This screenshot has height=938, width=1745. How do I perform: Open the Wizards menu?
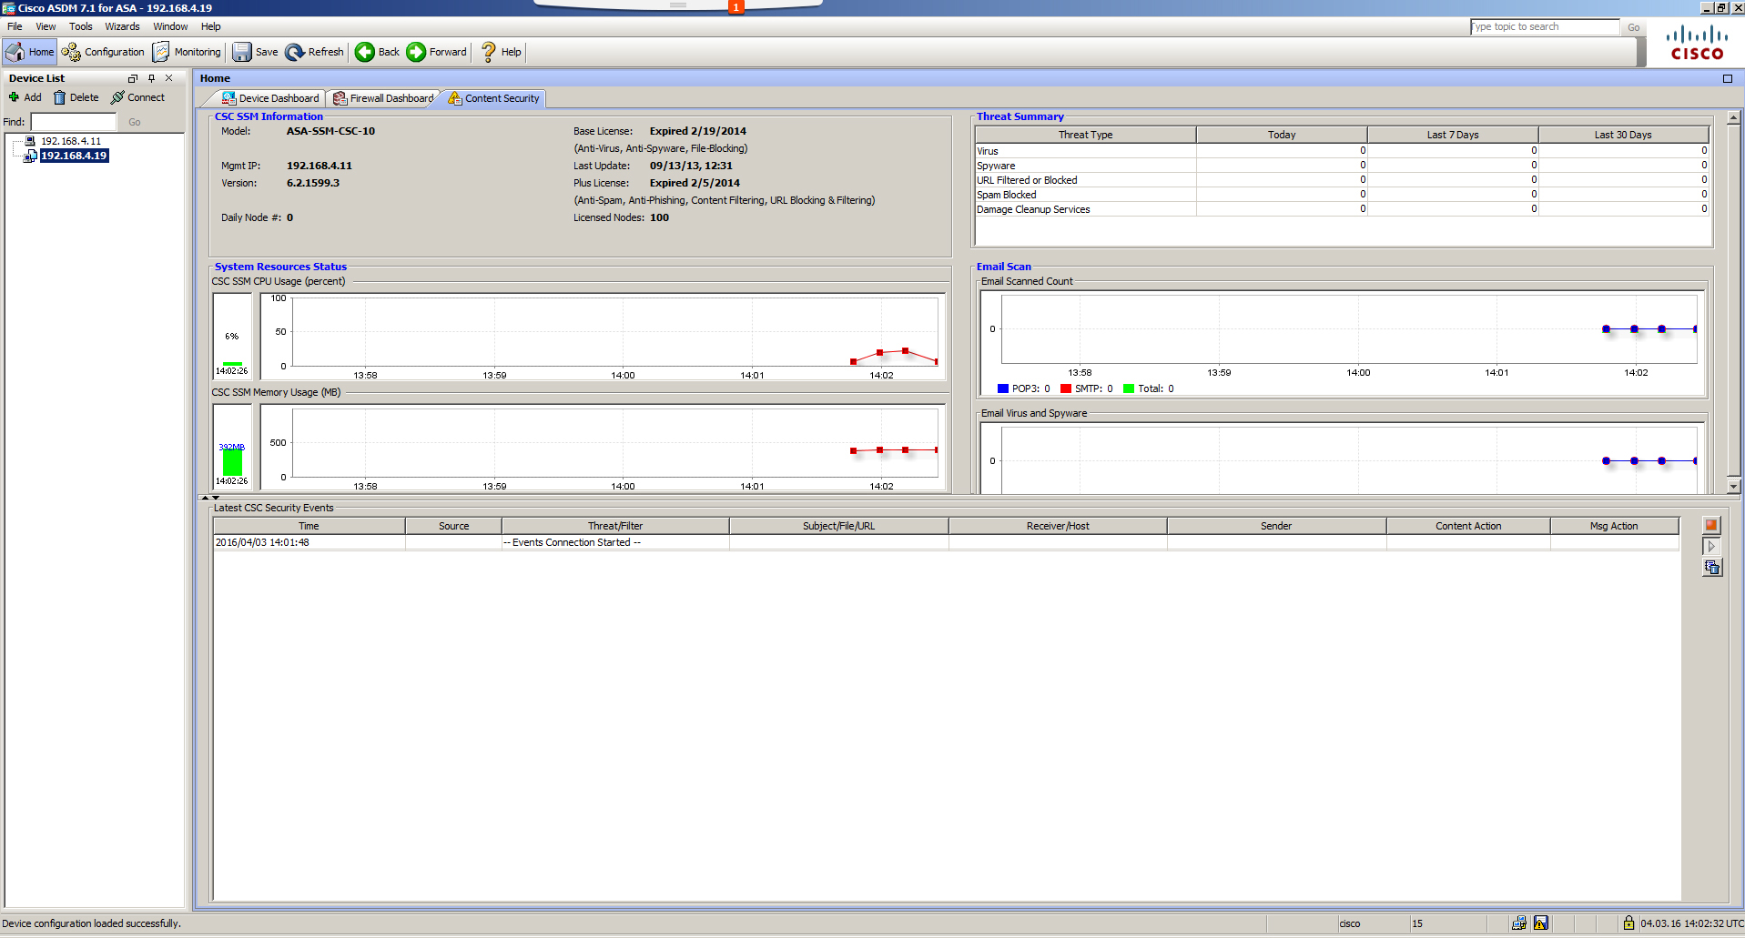tap(122, 26)
